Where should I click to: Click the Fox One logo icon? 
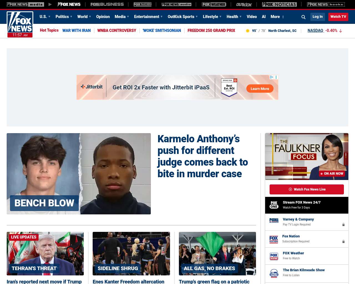pos(274,205)
